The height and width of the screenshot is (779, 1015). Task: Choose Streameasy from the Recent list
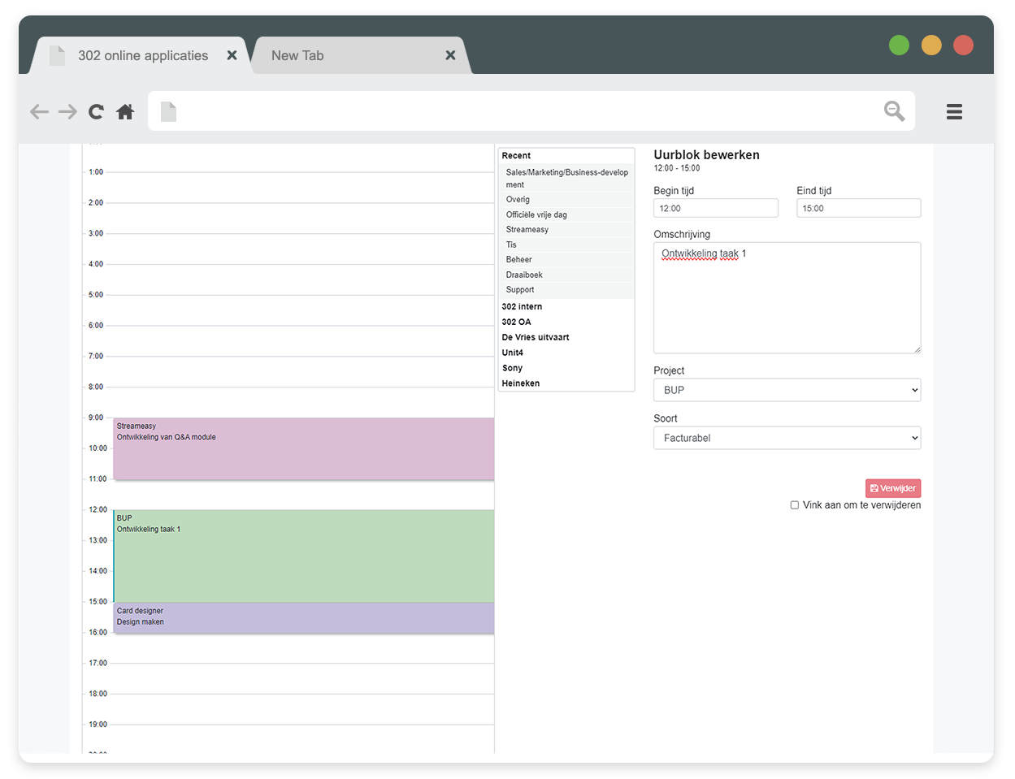tap(566, 229)
